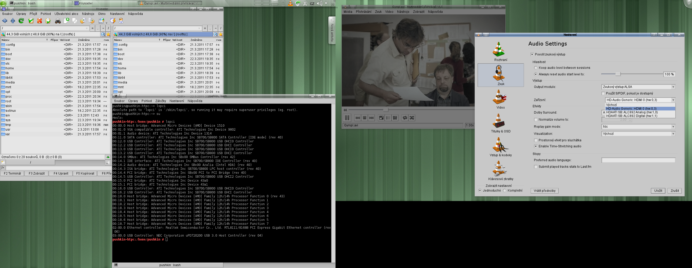Click the bookmark star in the right Krusader panel

[221, 34]
